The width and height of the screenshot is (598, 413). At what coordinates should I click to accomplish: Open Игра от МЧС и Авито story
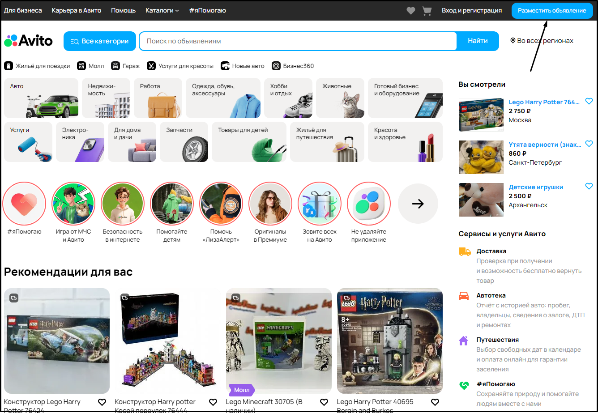pos(74,203)
